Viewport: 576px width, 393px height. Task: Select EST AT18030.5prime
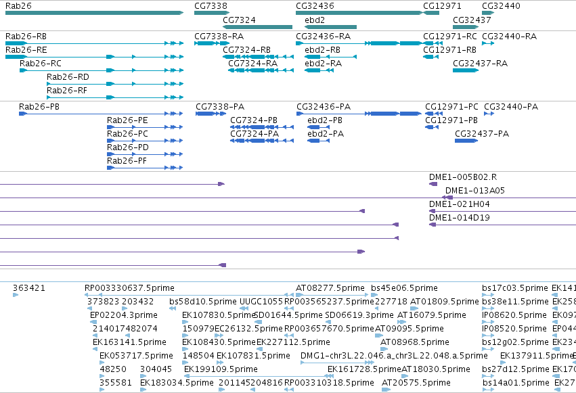point(404,376)
